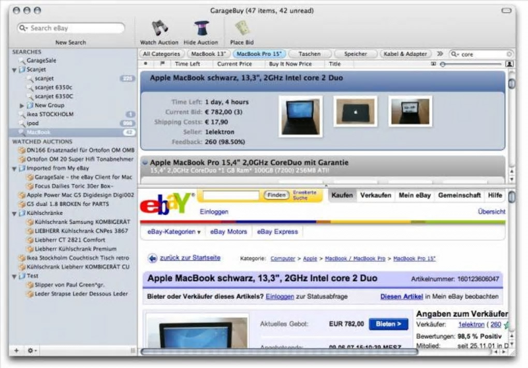
Task: Click the add plus button below sidebar
Action: point(16,350)
